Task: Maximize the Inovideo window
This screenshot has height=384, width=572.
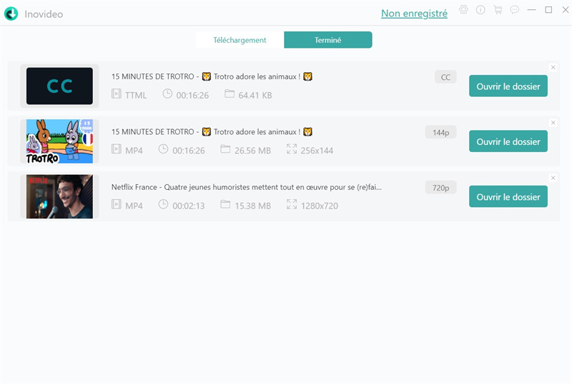Action: click(548, 10)
